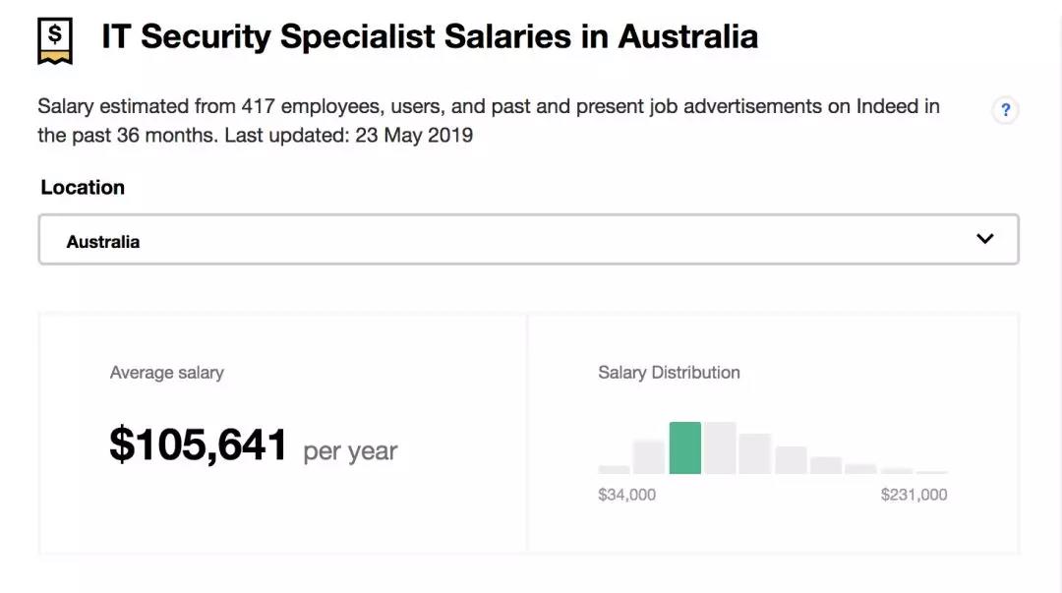
Task: Click the Salary Distribution chart title
Action: [669, 373]
